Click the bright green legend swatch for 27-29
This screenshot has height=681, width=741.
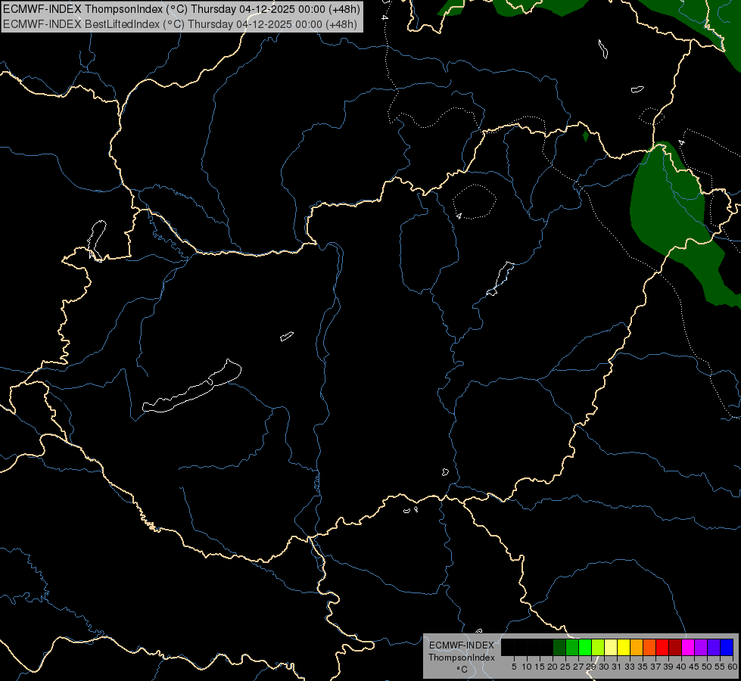pos(585,647)
